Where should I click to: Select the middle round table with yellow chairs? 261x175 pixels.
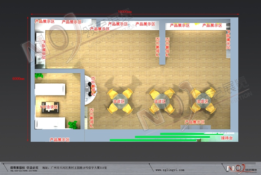(161, 101)
